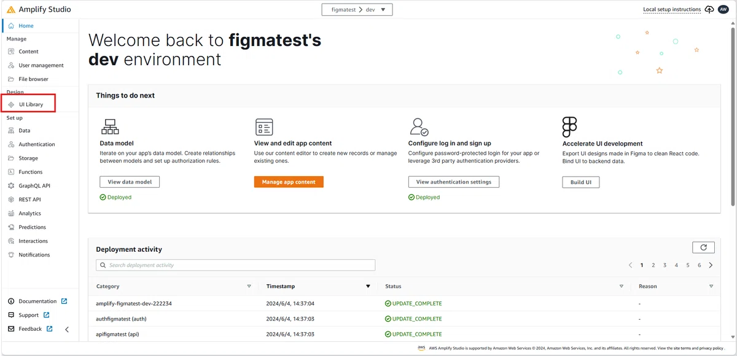Screen dimensions: 737x356
Task: Click the REST API sidebar icon
Action: (x=11, y=200)
